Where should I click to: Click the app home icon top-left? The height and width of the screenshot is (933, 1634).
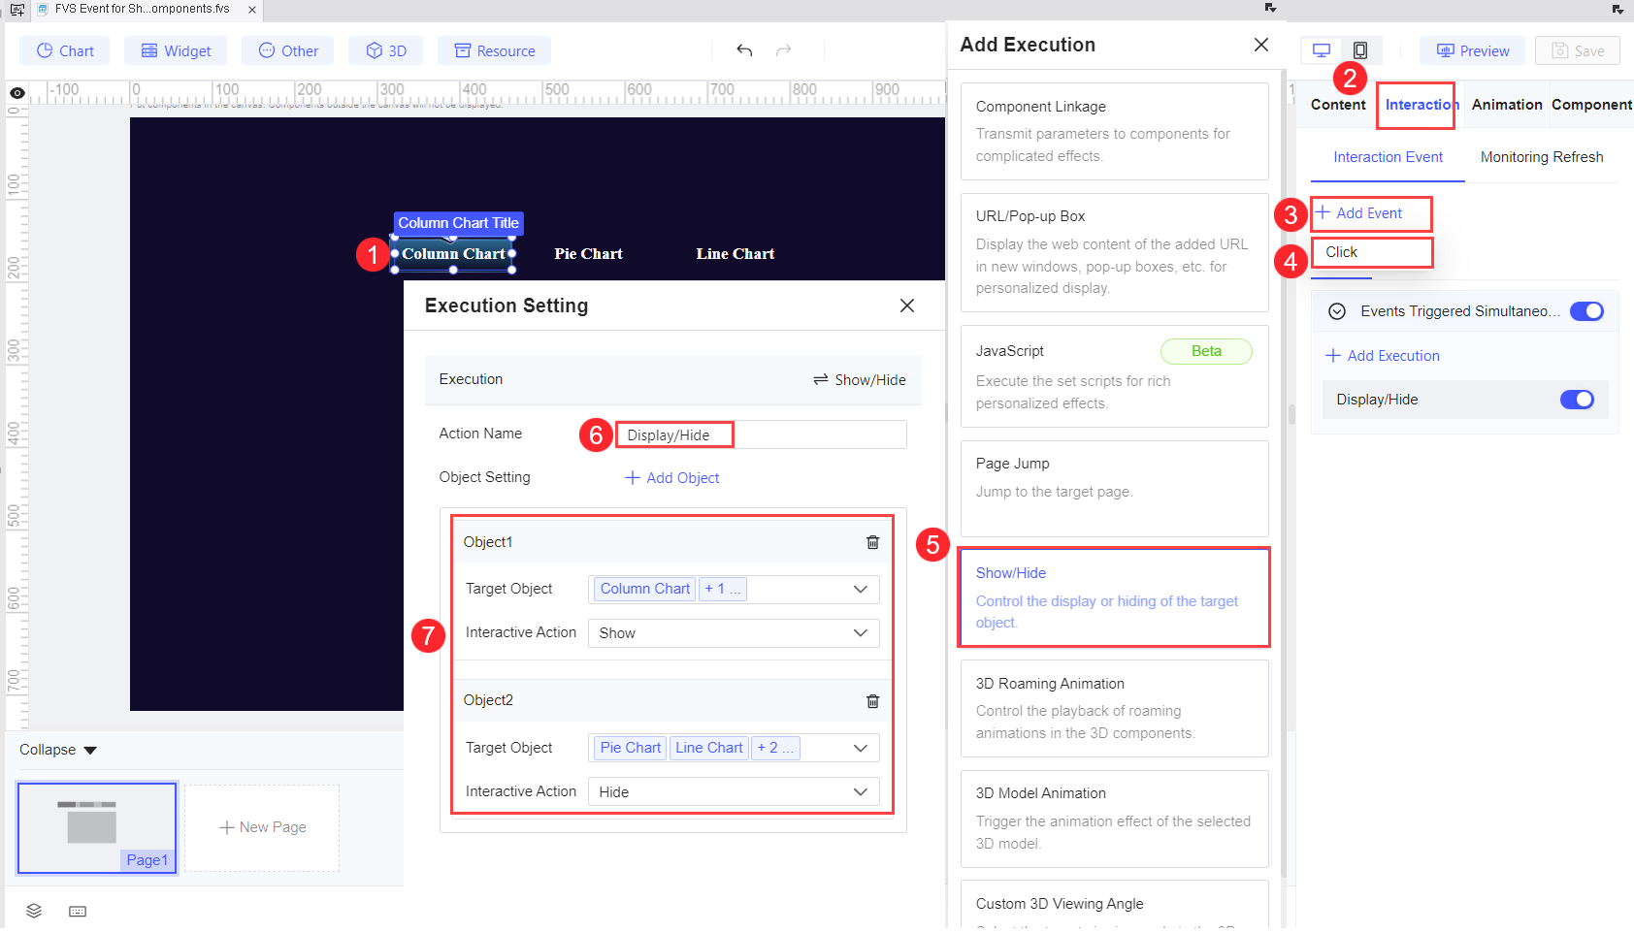point(16,10)
